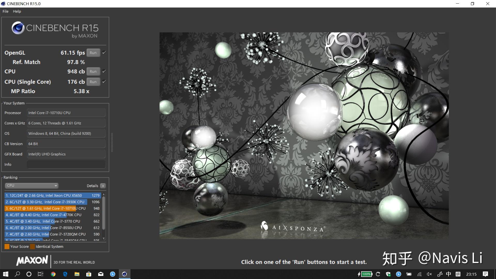Open the CPU ranking dropdown

click(32, 185)
